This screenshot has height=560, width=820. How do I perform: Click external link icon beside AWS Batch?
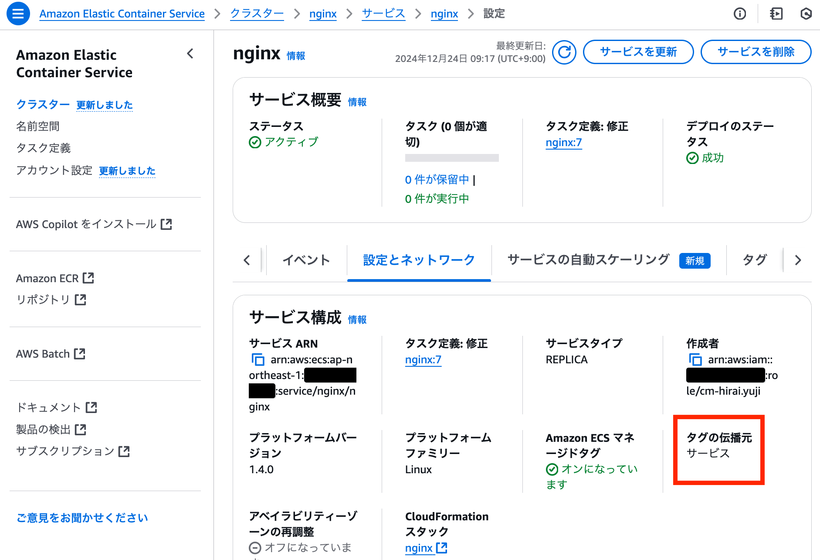coord(80,354)
